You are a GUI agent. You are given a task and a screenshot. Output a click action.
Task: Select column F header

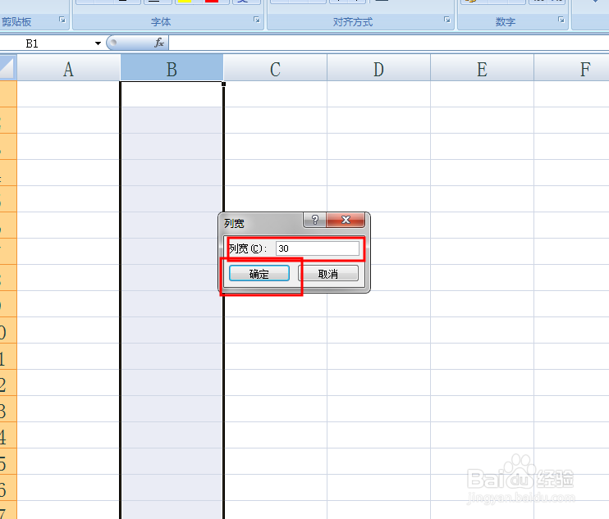[572, 68]
